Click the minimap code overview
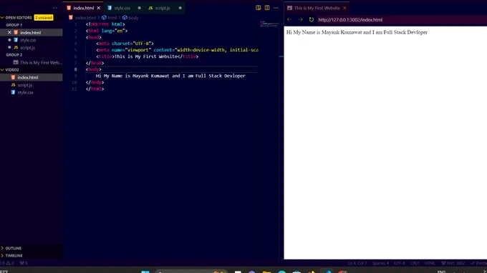The height and width of the screenshot is (273, 487). click(269, 24)
